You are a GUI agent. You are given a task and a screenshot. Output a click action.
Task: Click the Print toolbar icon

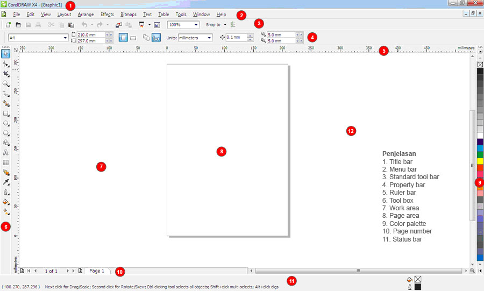tap(38, 25)
